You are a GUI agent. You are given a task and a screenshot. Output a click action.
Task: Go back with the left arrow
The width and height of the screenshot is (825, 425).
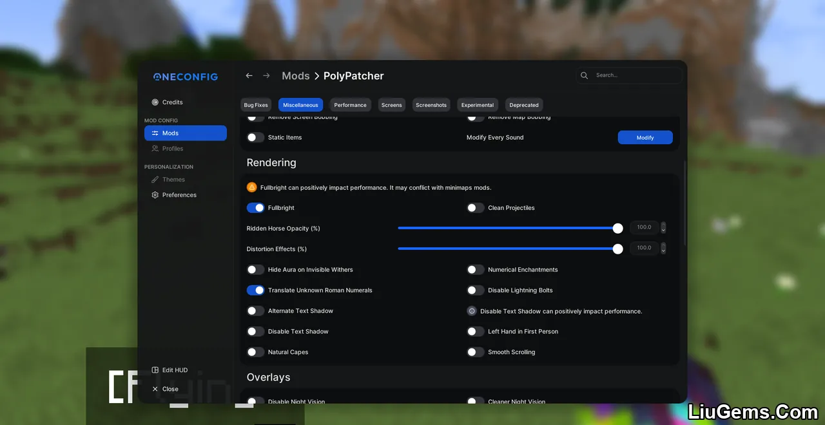[x=249, y=76]
